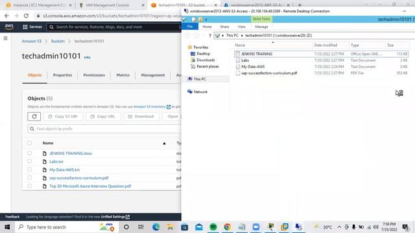
Task: Check the Labs.txt row checkbox
Action: pyautogui.click(x=30, y=161)
